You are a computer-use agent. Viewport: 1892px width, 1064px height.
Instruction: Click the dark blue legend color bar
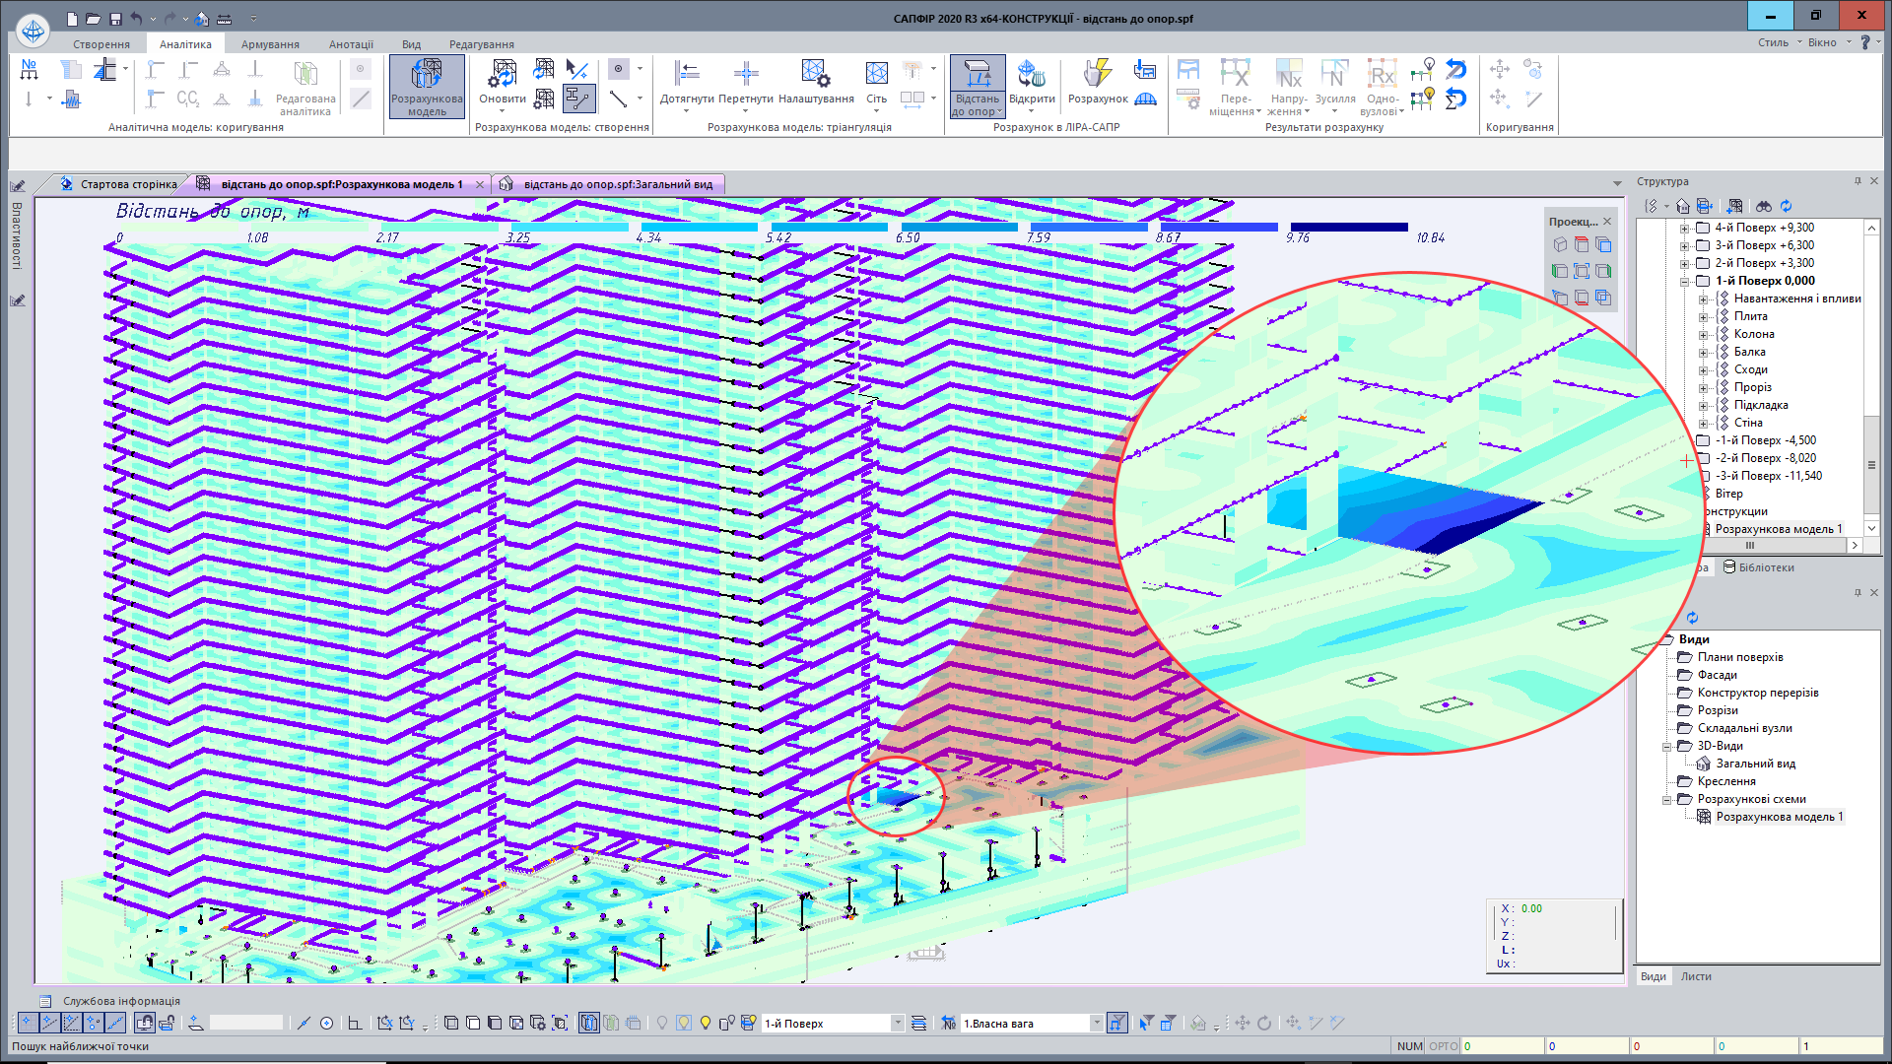[1348, 227]
